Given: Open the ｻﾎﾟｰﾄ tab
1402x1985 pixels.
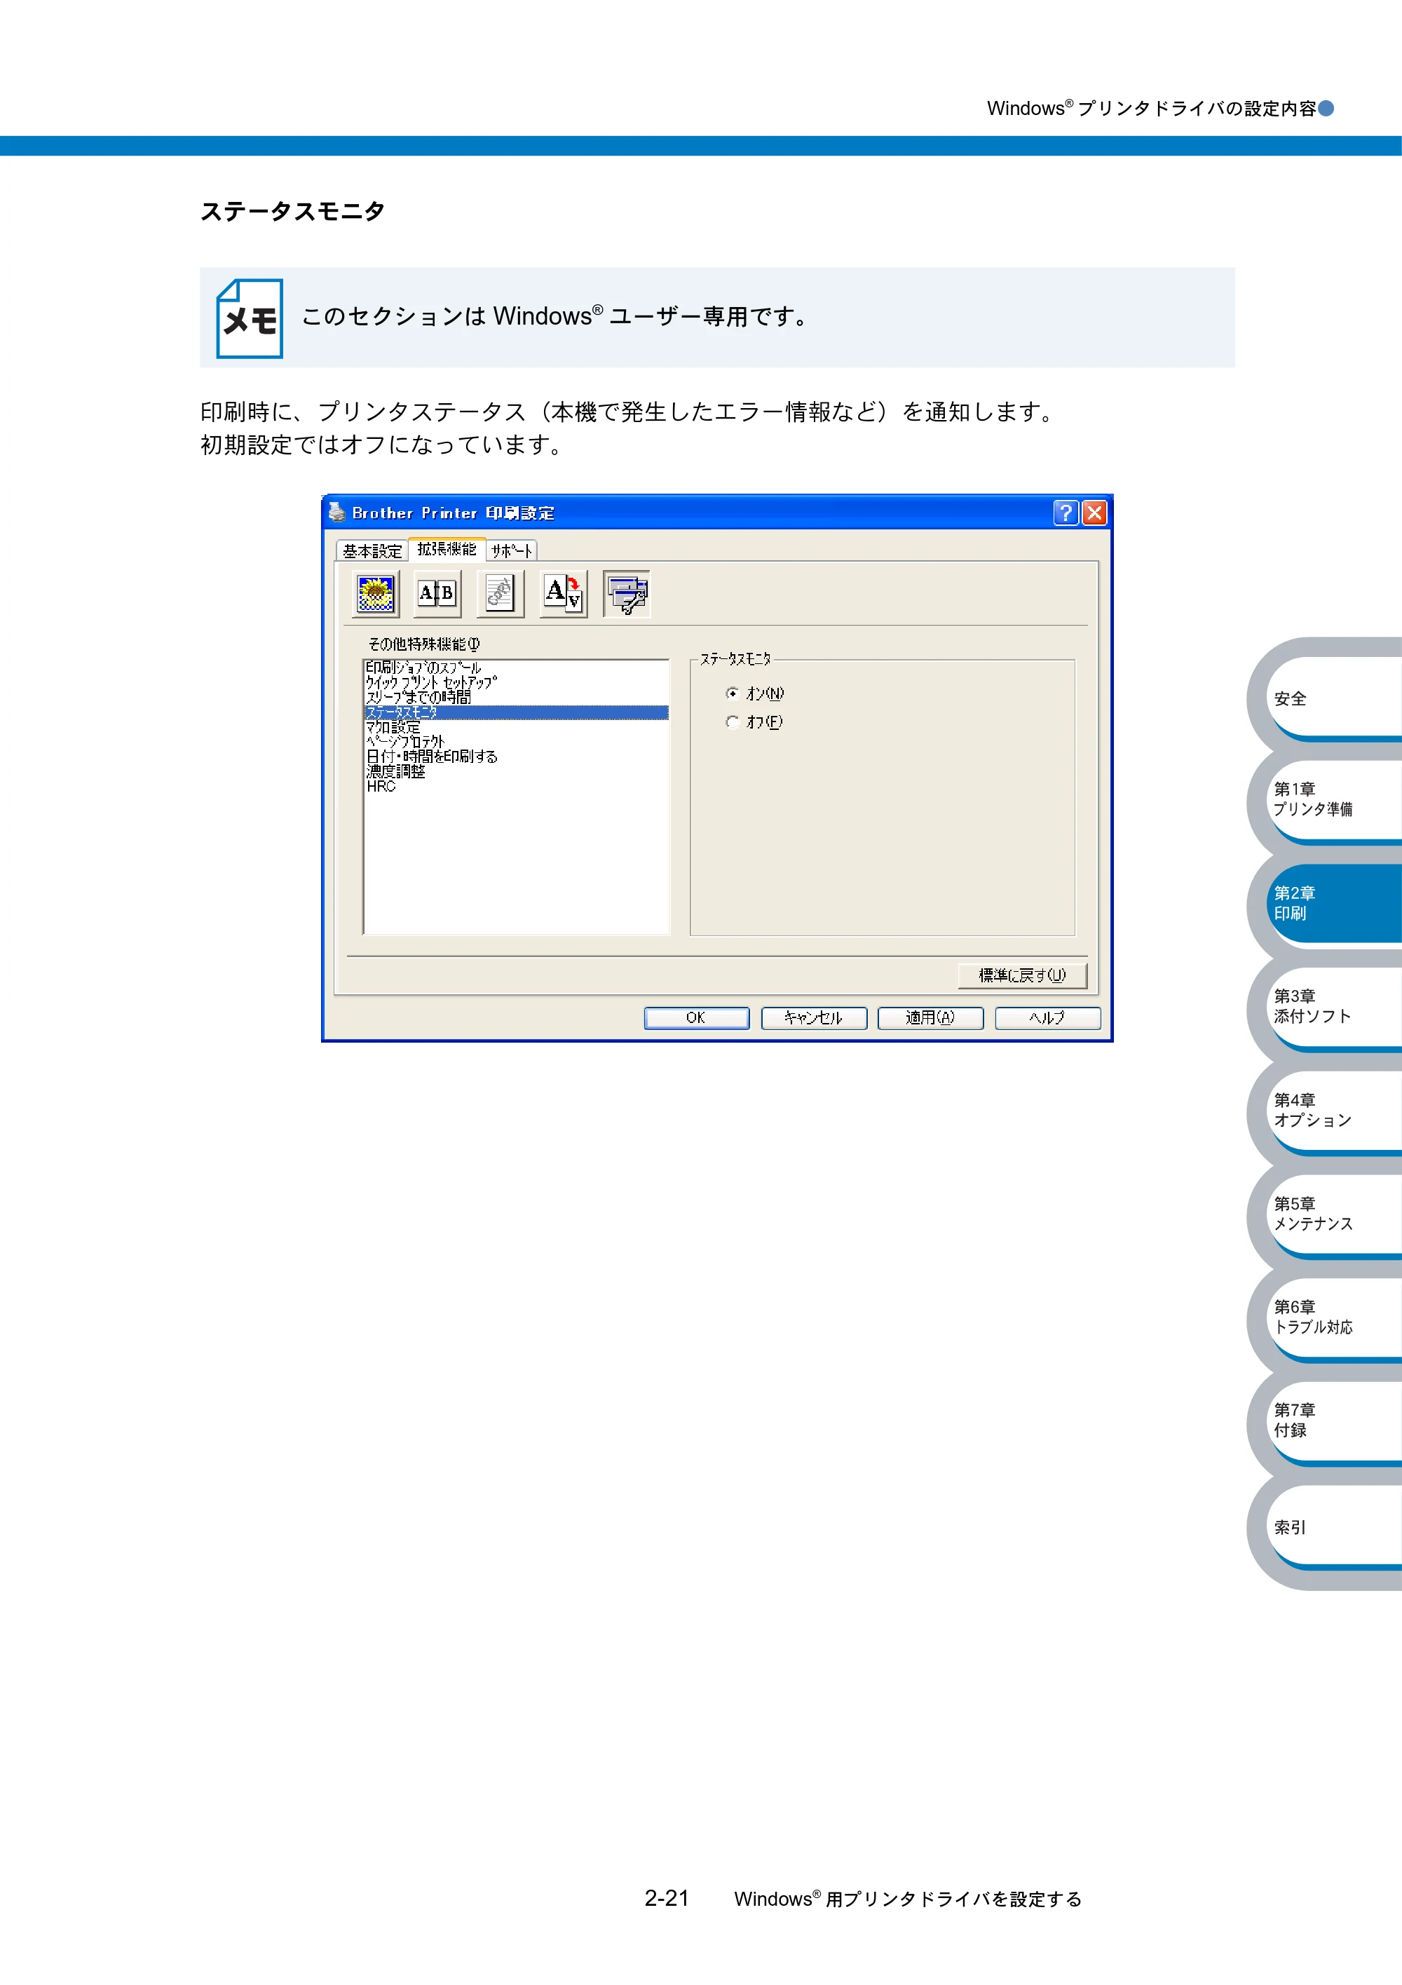Looking at the screenshot, I should 512,550.
